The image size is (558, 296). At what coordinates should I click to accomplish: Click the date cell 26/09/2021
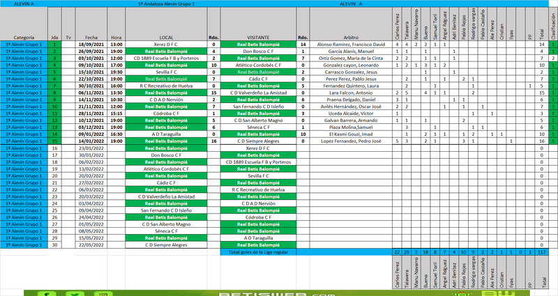click(x=91, y=51)
